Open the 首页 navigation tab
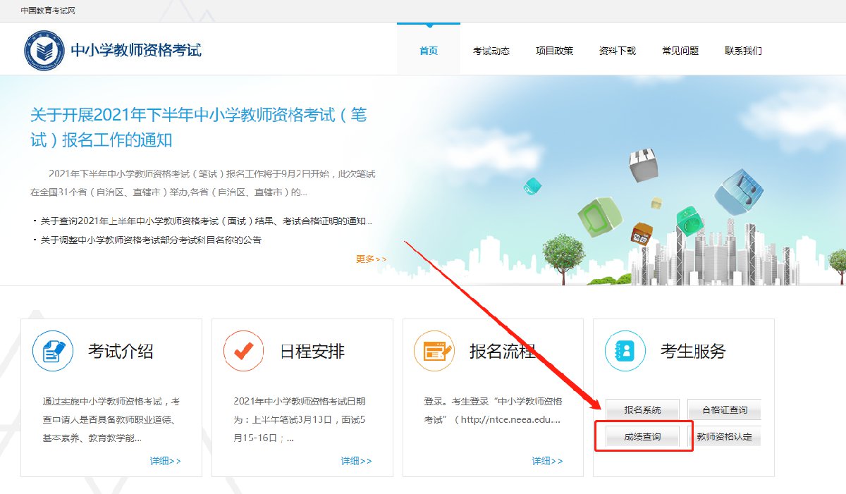The height and width of the screenshot is (494, 846). point(428,51)
